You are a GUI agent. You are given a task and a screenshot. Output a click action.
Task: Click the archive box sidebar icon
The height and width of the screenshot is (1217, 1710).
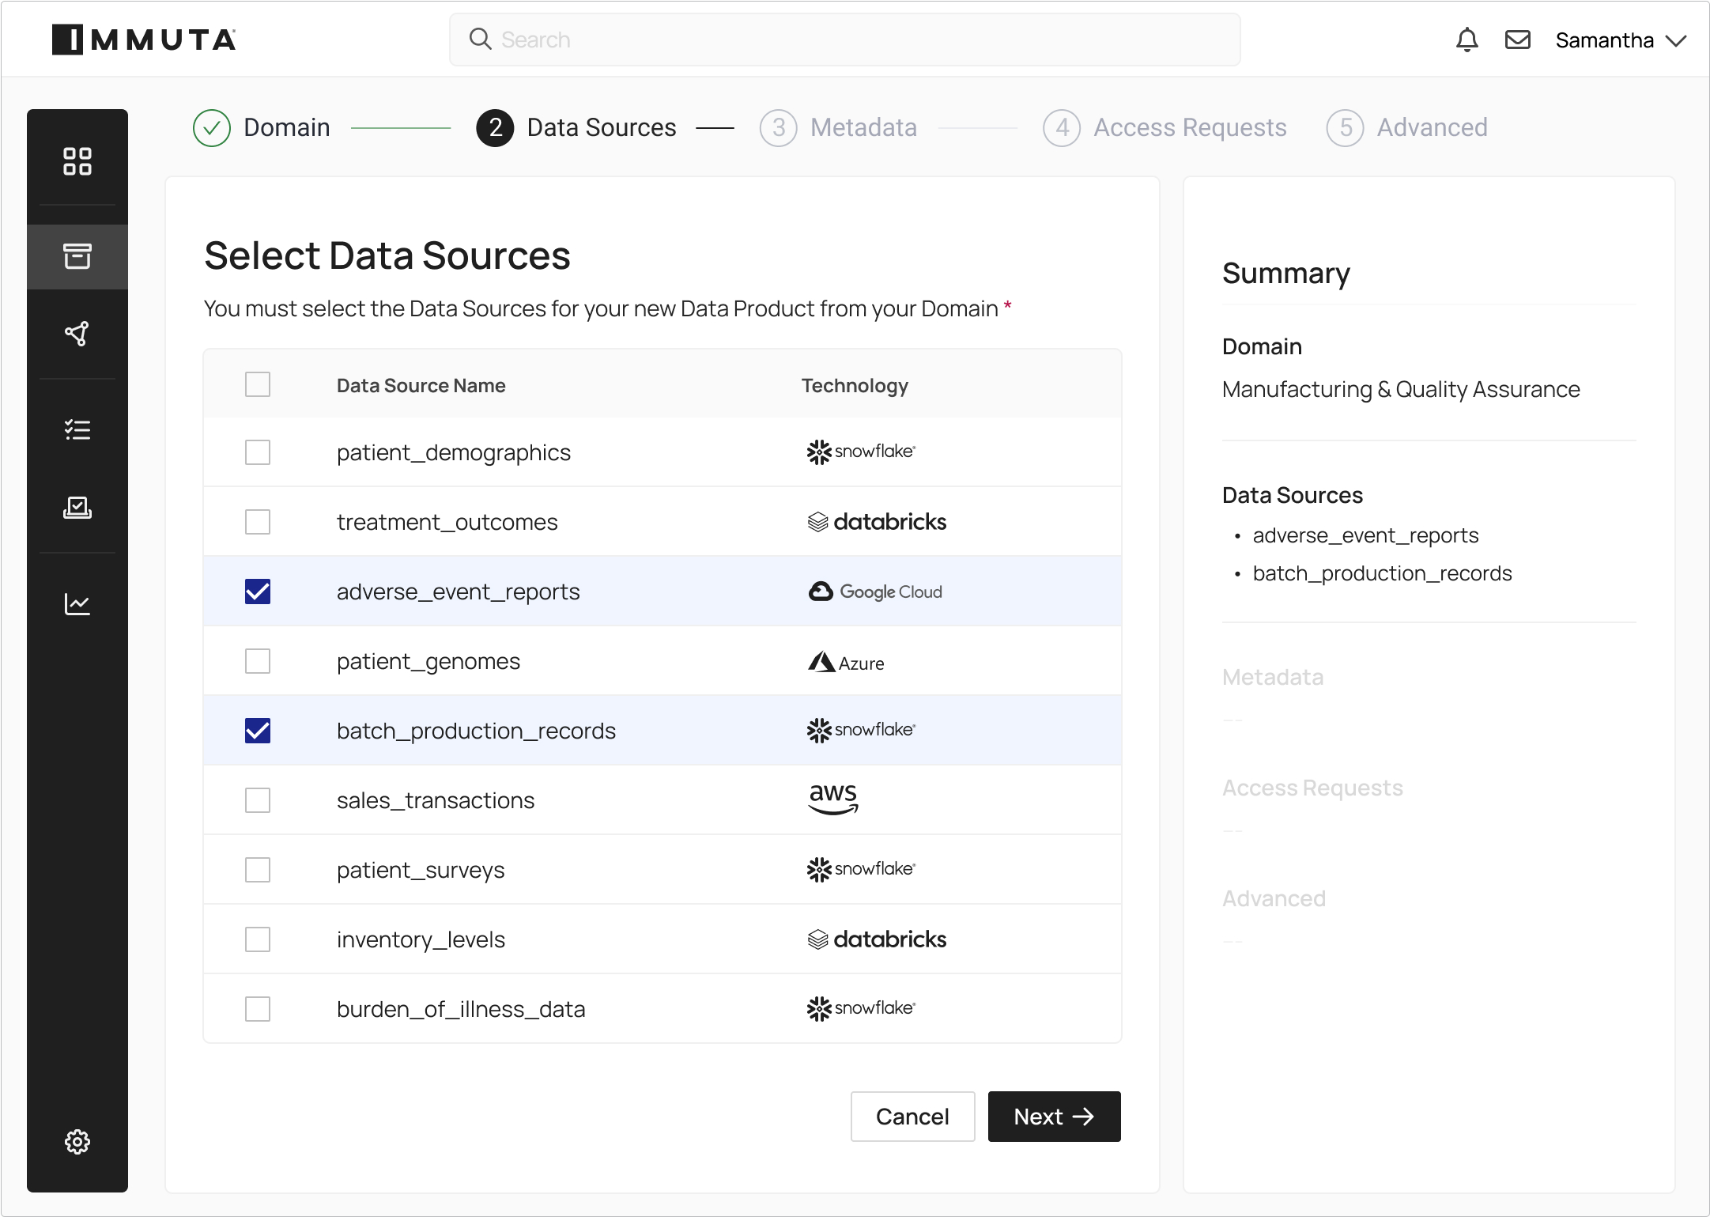coord(77,256)
